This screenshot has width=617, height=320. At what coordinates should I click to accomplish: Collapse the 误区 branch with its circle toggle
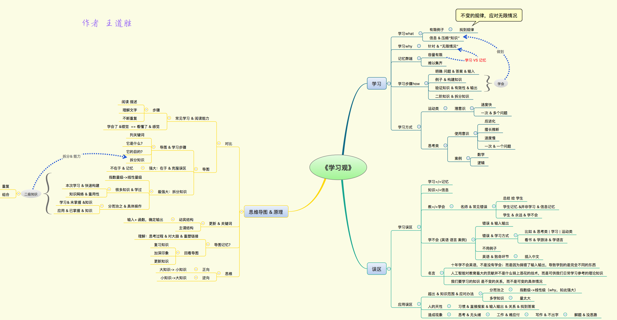(x=389, y=269)
